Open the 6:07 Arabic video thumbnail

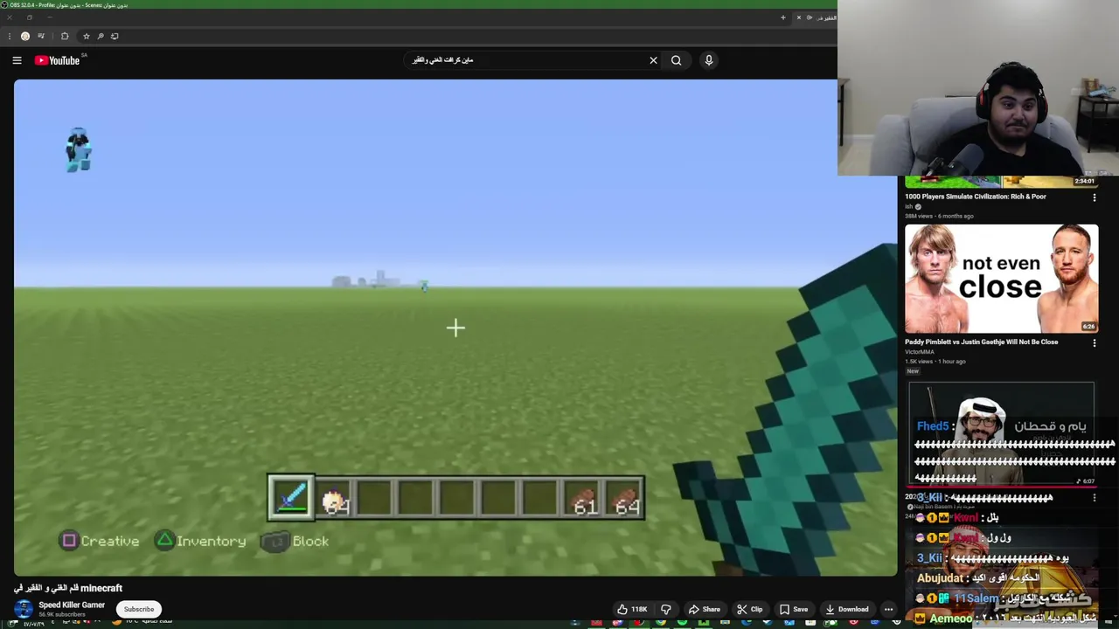click(1001, 432)
